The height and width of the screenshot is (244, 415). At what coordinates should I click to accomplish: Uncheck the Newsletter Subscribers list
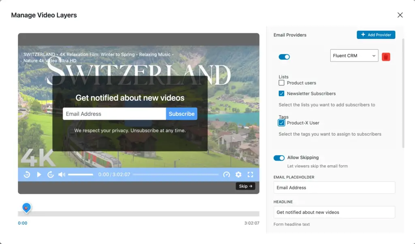[281, 93]
